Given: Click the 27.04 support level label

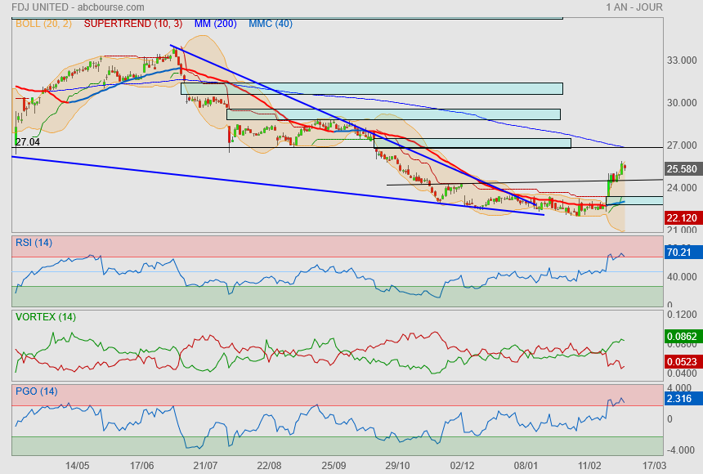Looking at the screenshot, I should click(x=28, y=142).
